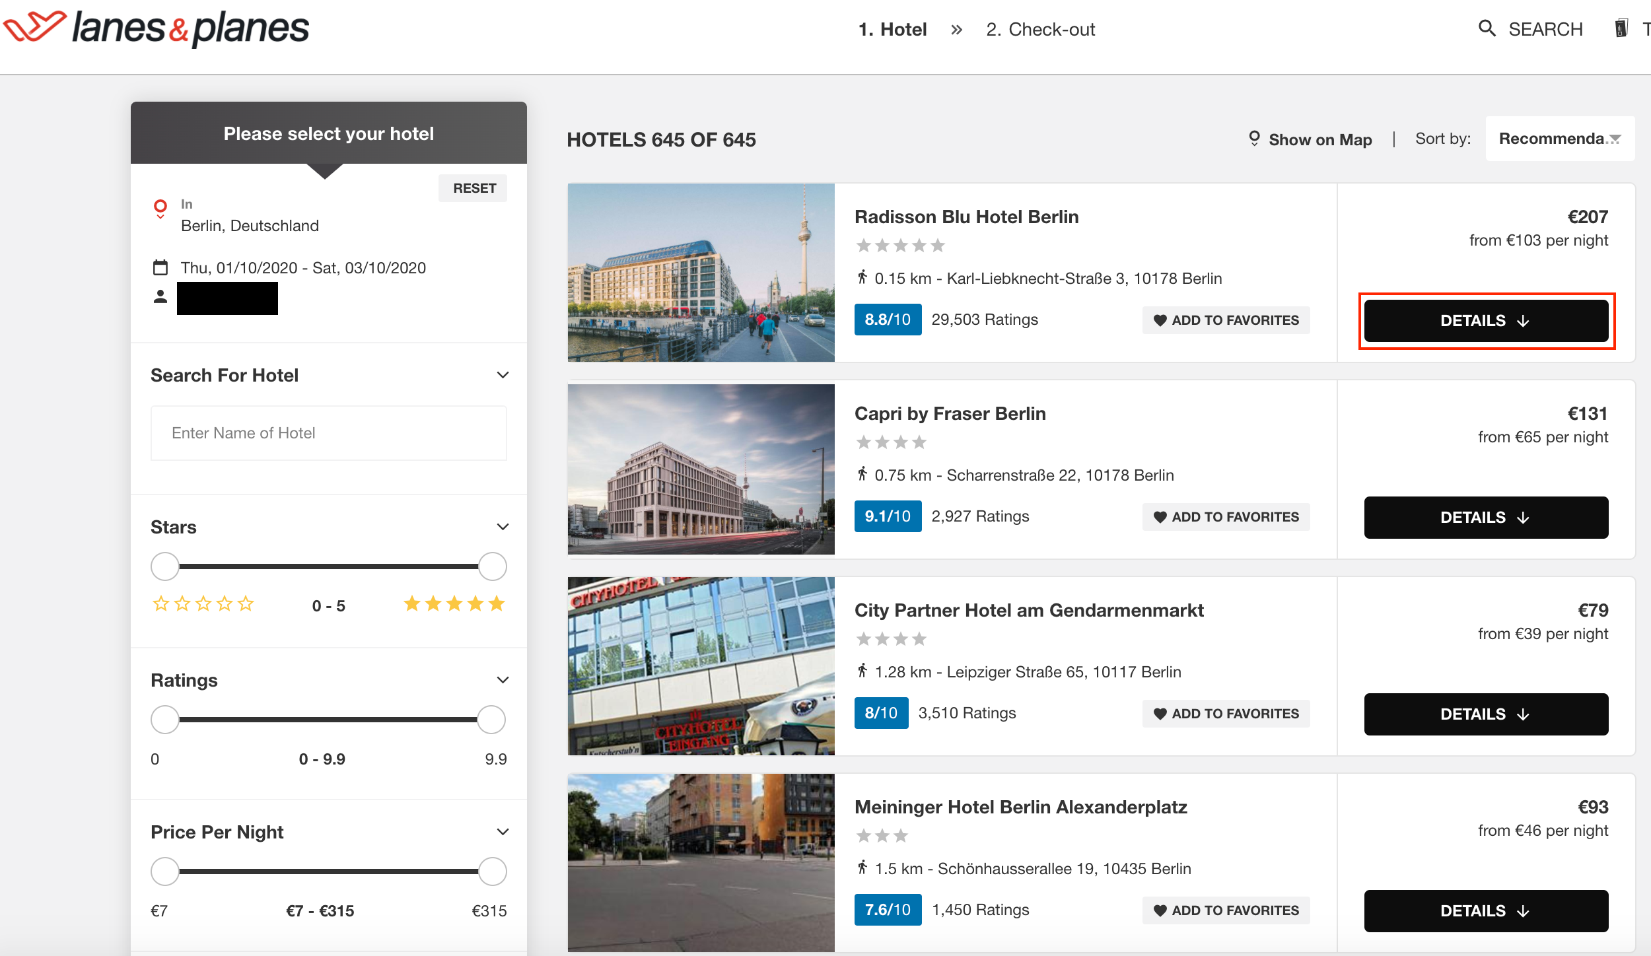This screenshot has width=1651, height=956.
Task: Click the 8/10 rating badge
Action: [881, 713]
